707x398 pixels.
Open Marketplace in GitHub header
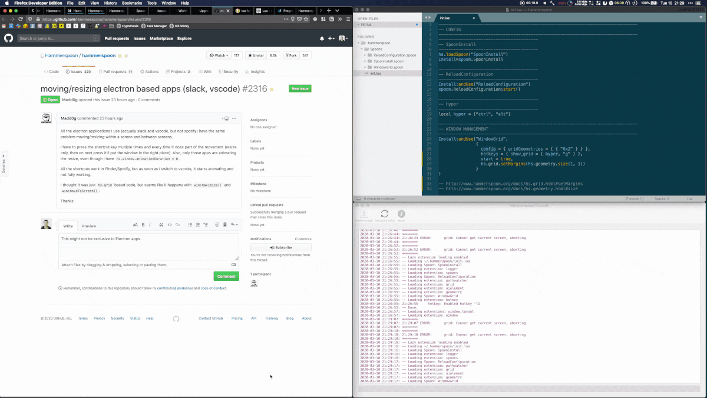click(x=161, y=38)
